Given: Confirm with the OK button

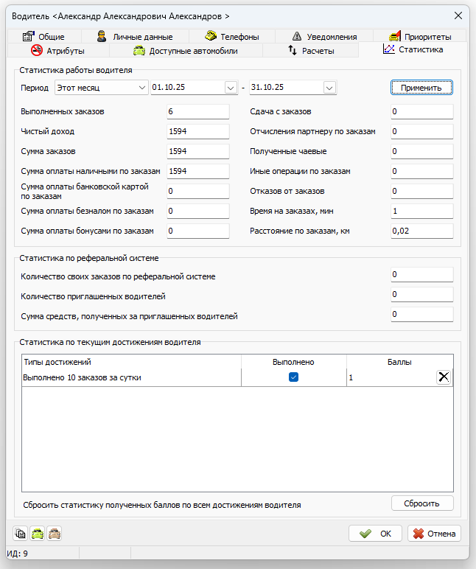Looking at the screenshot, I should (375, 534).
